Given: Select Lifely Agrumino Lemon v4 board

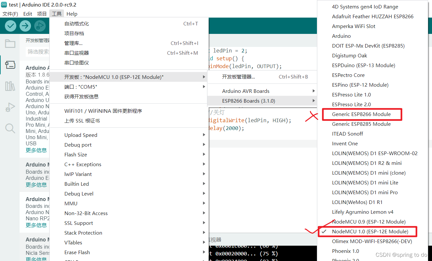Looking at the screenshot, I should tap(372, 212).
